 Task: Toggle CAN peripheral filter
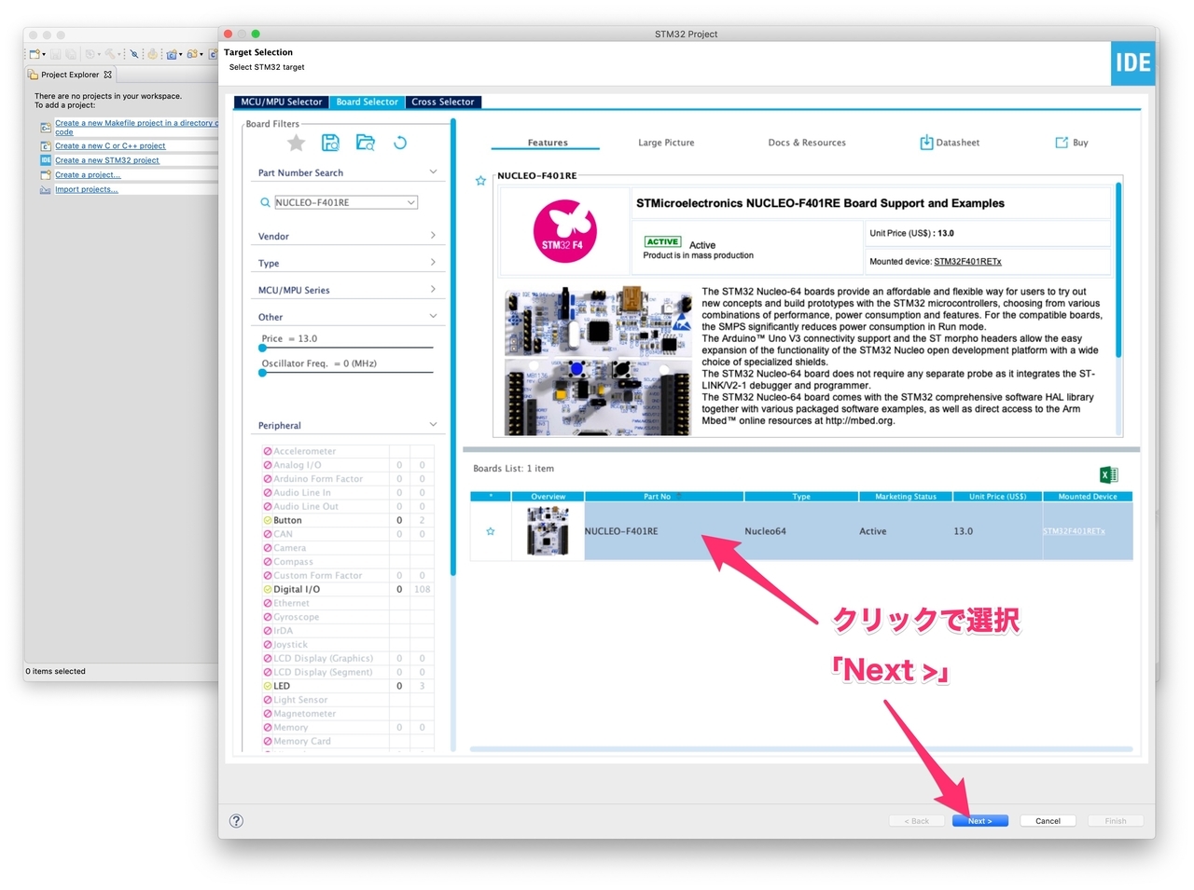tap(268, 534)
